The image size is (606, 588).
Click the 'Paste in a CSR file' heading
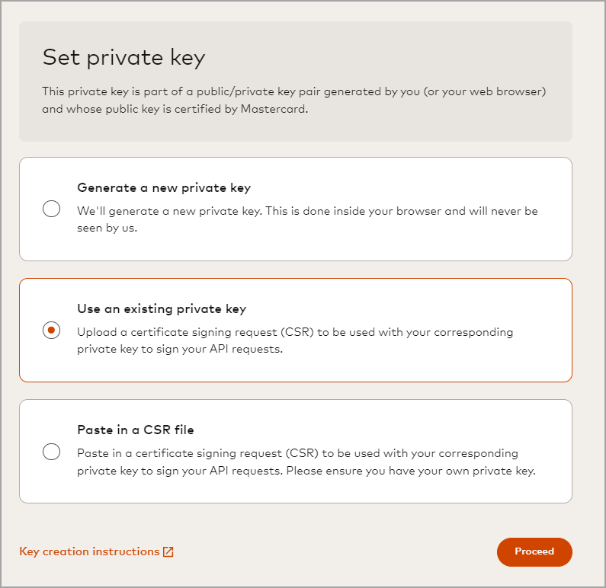141,430
